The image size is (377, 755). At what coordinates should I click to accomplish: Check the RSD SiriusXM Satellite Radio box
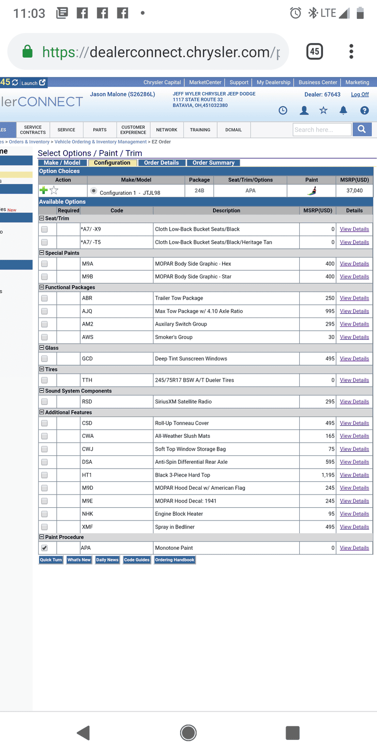coord(44,402)
